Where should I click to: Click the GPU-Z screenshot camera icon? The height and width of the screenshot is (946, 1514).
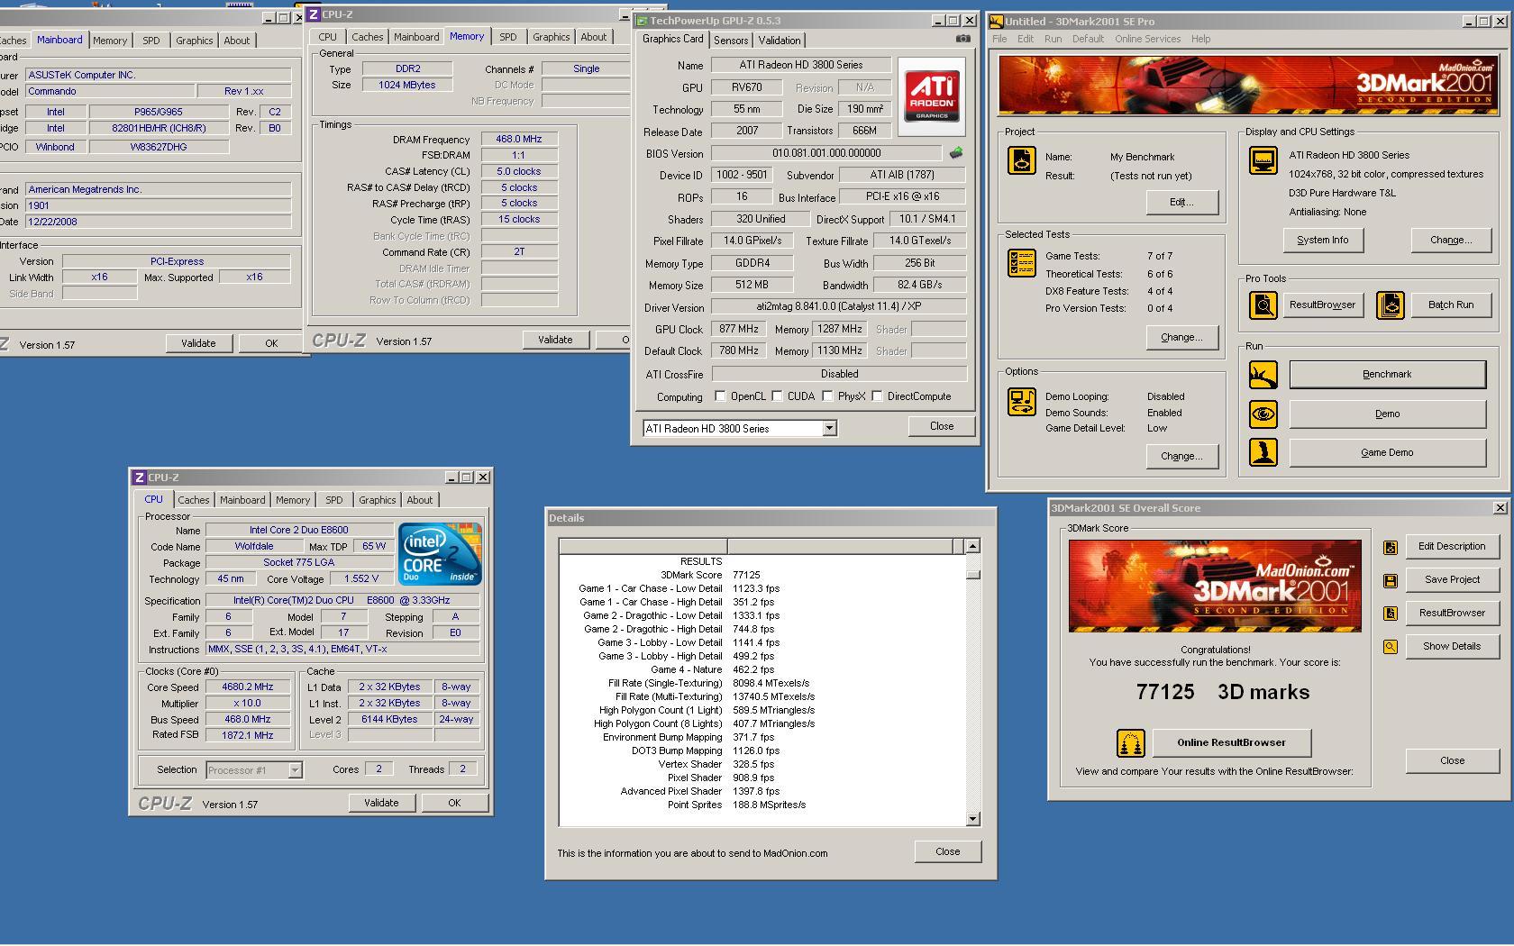click(963, 39)
